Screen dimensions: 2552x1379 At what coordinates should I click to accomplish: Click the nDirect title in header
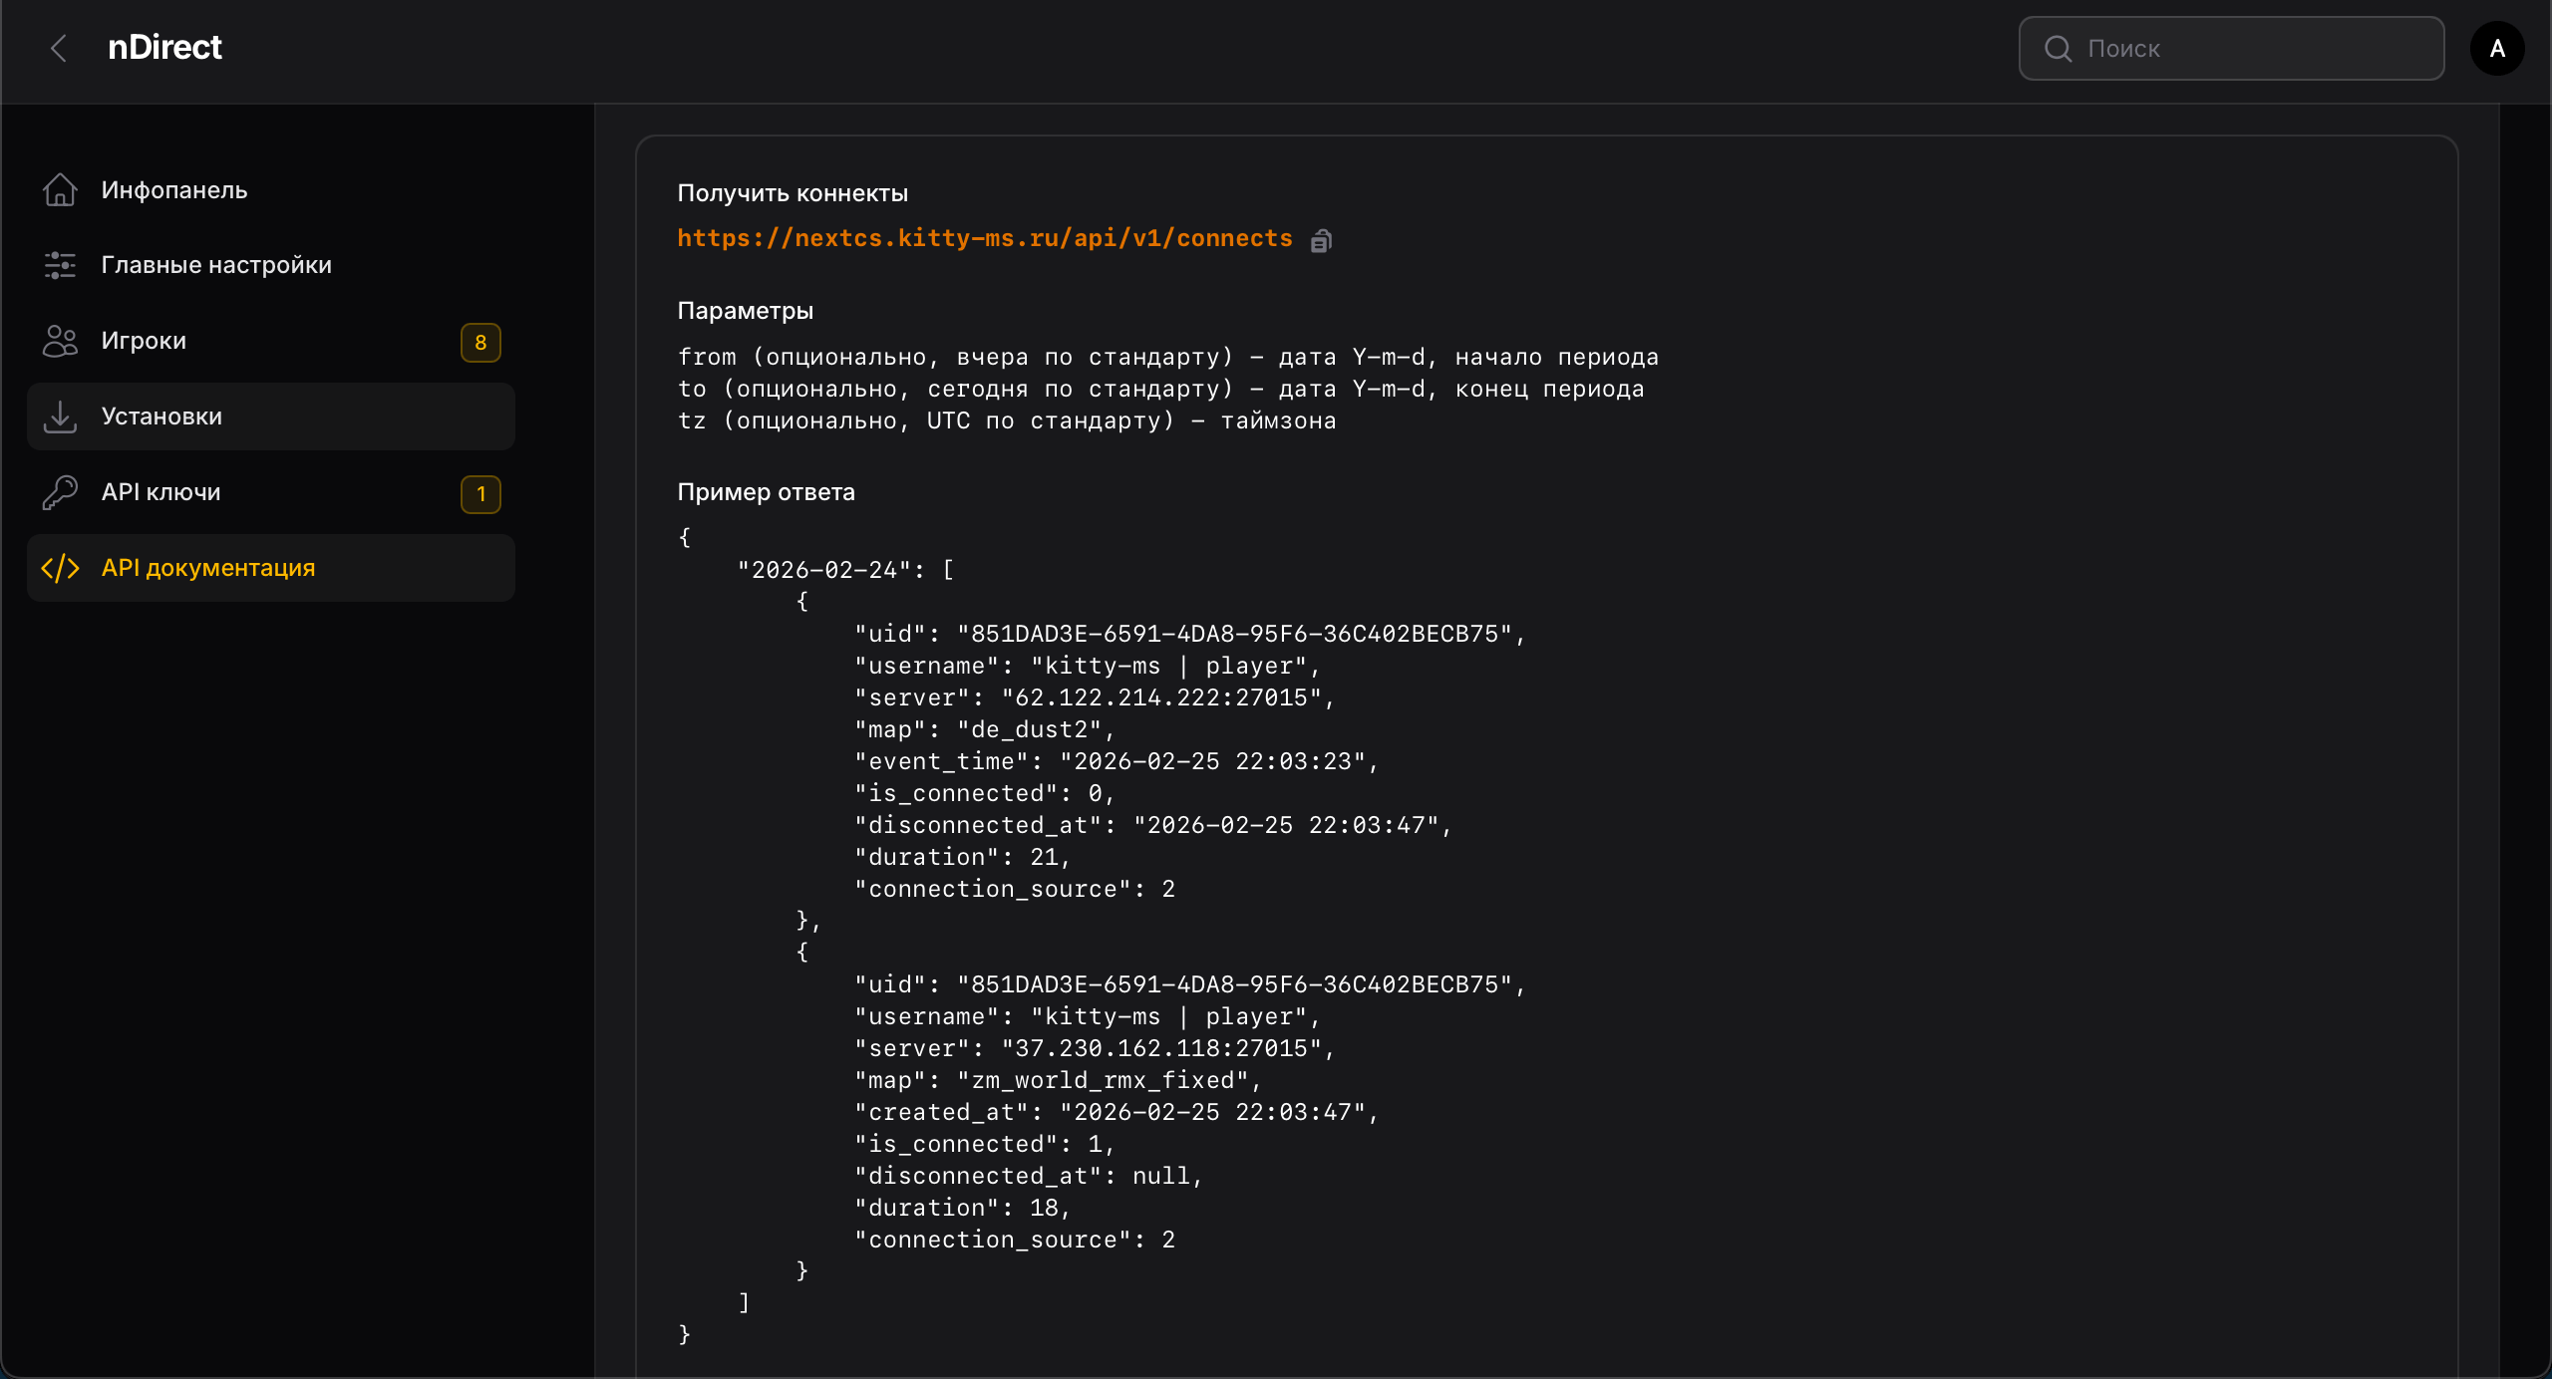coord(164,48)
